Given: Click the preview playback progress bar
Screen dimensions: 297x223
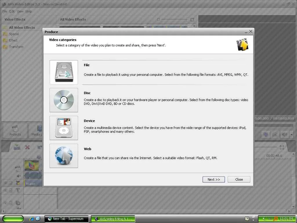Looking at the screenshot, I should click(274, 125).
